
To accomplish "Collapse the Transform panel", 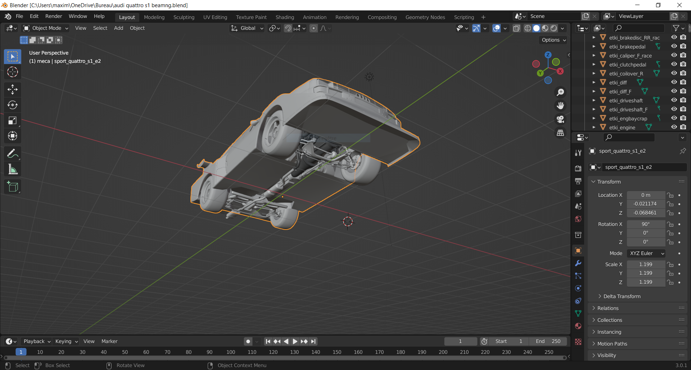I will click(x=609, y=182).
